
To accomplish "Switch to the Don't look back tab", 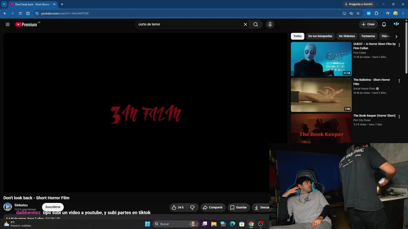I will click(33, 4).
